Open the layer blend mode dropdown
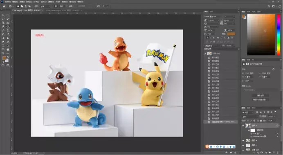Screen dimensions: 283x155 point(250,117)
